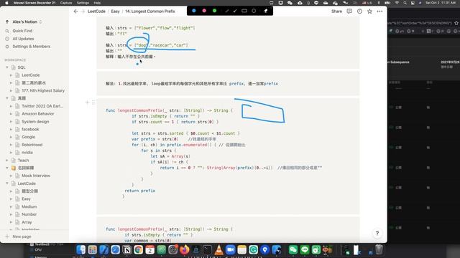Open VLC from the dock
The image size is (460, 258).
point(218,250)
